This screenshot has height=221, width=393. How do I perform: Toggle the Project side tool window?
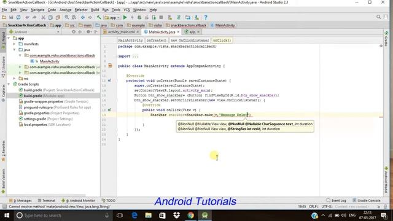click(3, 41)
